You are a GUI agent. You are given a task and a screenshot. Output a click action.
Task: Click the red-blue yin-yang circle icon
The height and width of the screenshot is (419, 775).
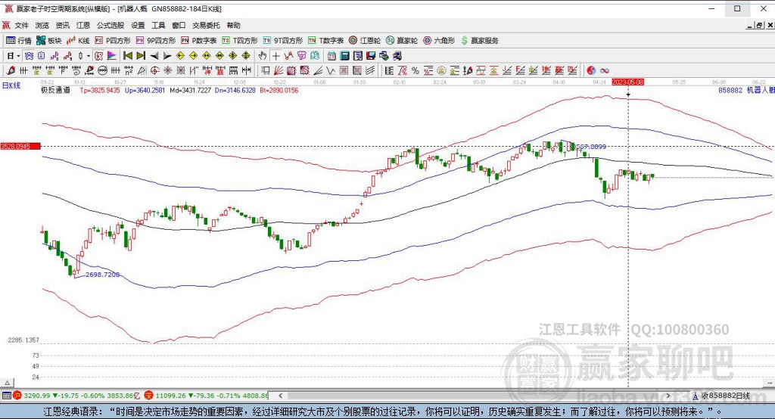(x=591, y=70)
